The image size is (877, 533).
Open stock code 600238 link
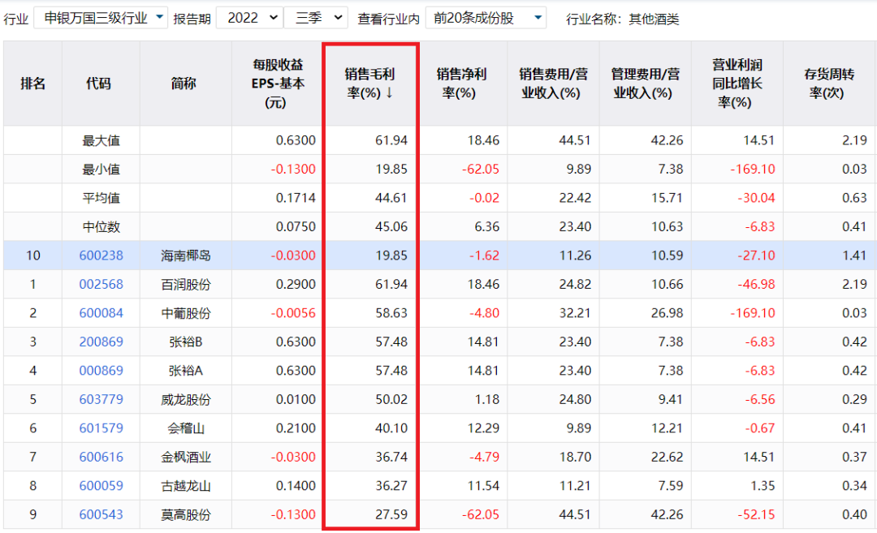pyautogui.click(x=102, y=256)
